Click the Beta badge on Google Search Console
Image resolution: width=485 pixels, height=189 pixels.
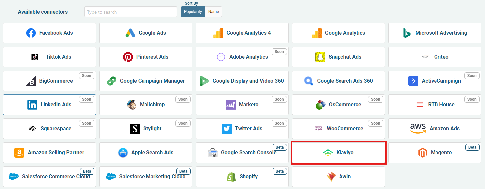click(x=279, y=147)
